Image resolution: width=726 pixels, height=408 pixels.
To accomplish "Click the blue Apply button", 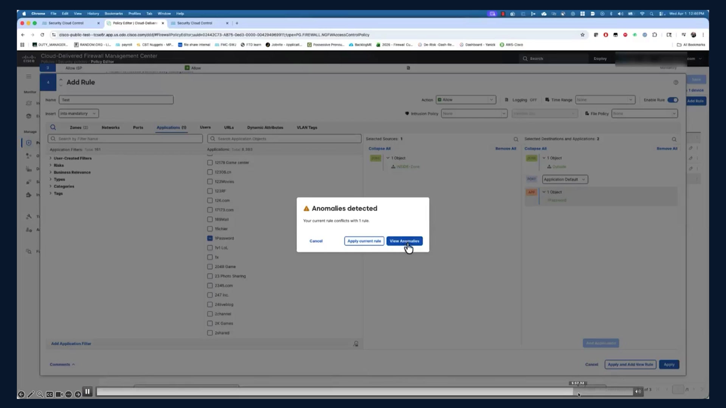I will [669, 365].
